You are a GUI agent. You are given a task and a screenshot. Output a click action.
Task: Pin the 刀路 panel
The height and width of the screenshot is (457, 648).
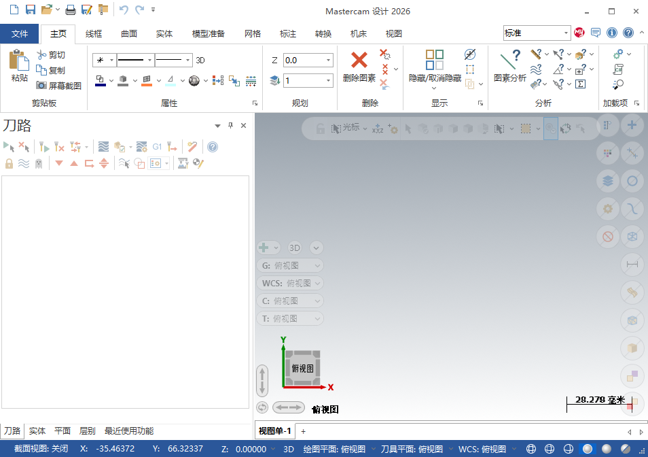[230, 125]
